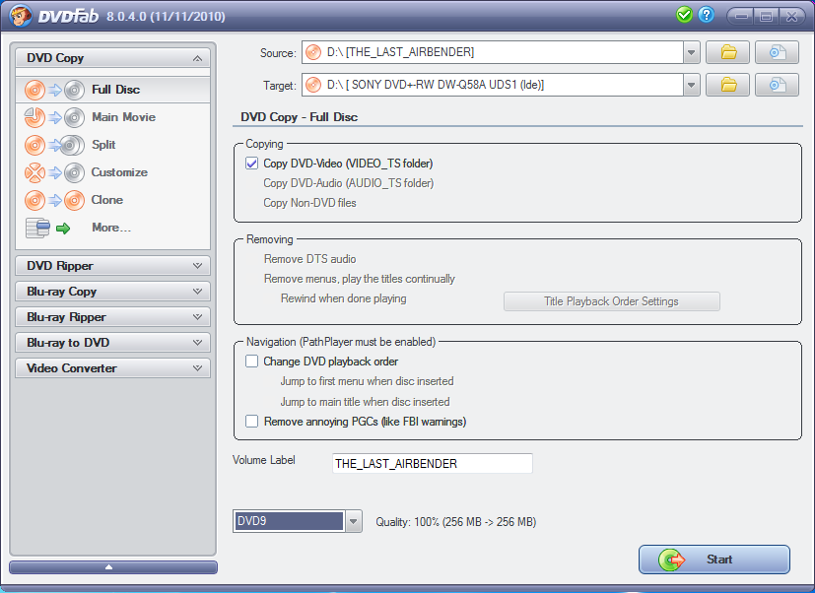Expand the Blu-ray Copy section
Image resolution: width=815 pixels, height=593 pixels.
(112, 291)
